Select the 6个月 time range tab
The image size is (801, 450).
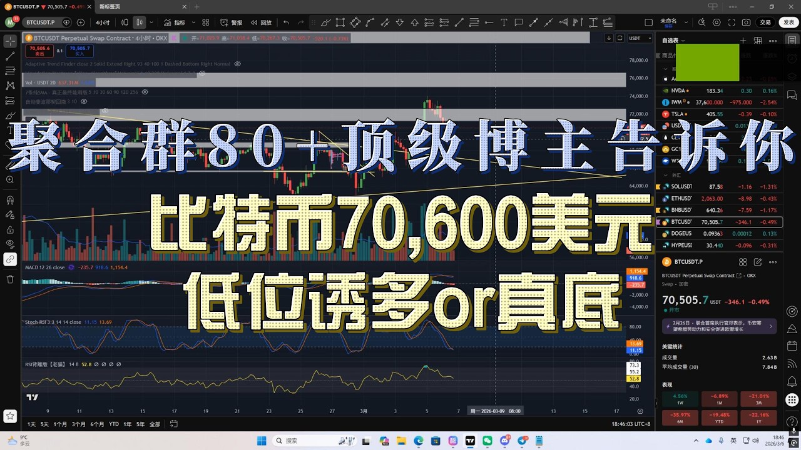coord(97,424)
